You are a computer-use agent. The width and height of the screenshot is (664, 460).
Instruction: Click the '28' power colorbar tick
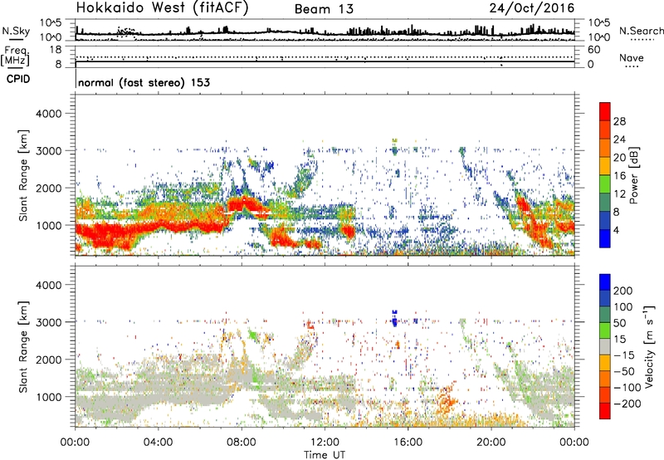(619, 121)
